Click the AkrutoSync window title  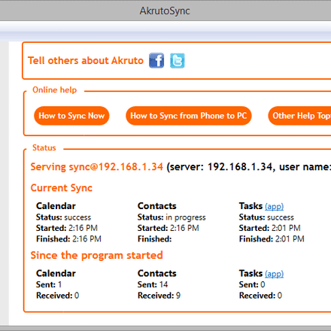[x=165, y=11]
